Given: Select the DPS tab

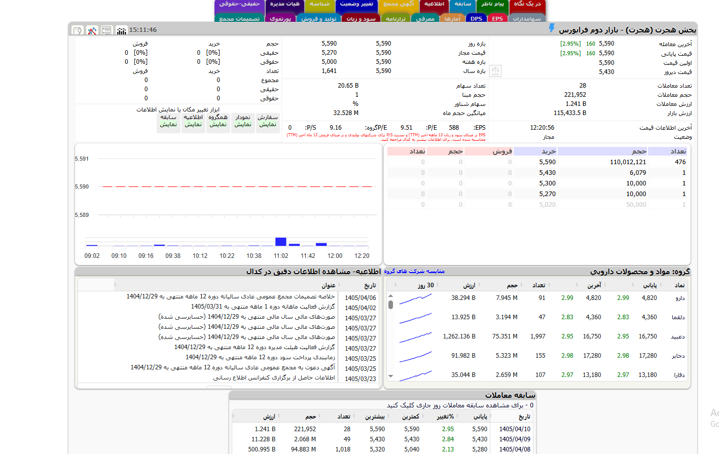Looking at the screenshot, I should tap(476, 19).
